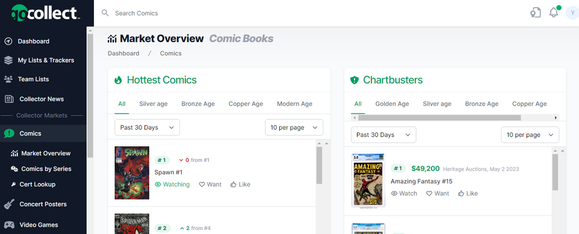
Task: Toggle Watch on Amazing Fantasy #15
Action: [x=404, y=193]
